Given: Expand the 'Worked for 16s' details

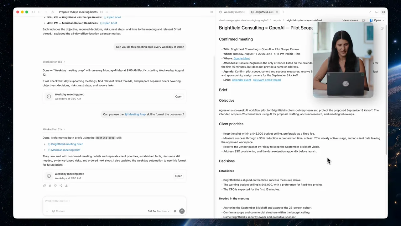Looking at the screenshot, I should point(54,62).
